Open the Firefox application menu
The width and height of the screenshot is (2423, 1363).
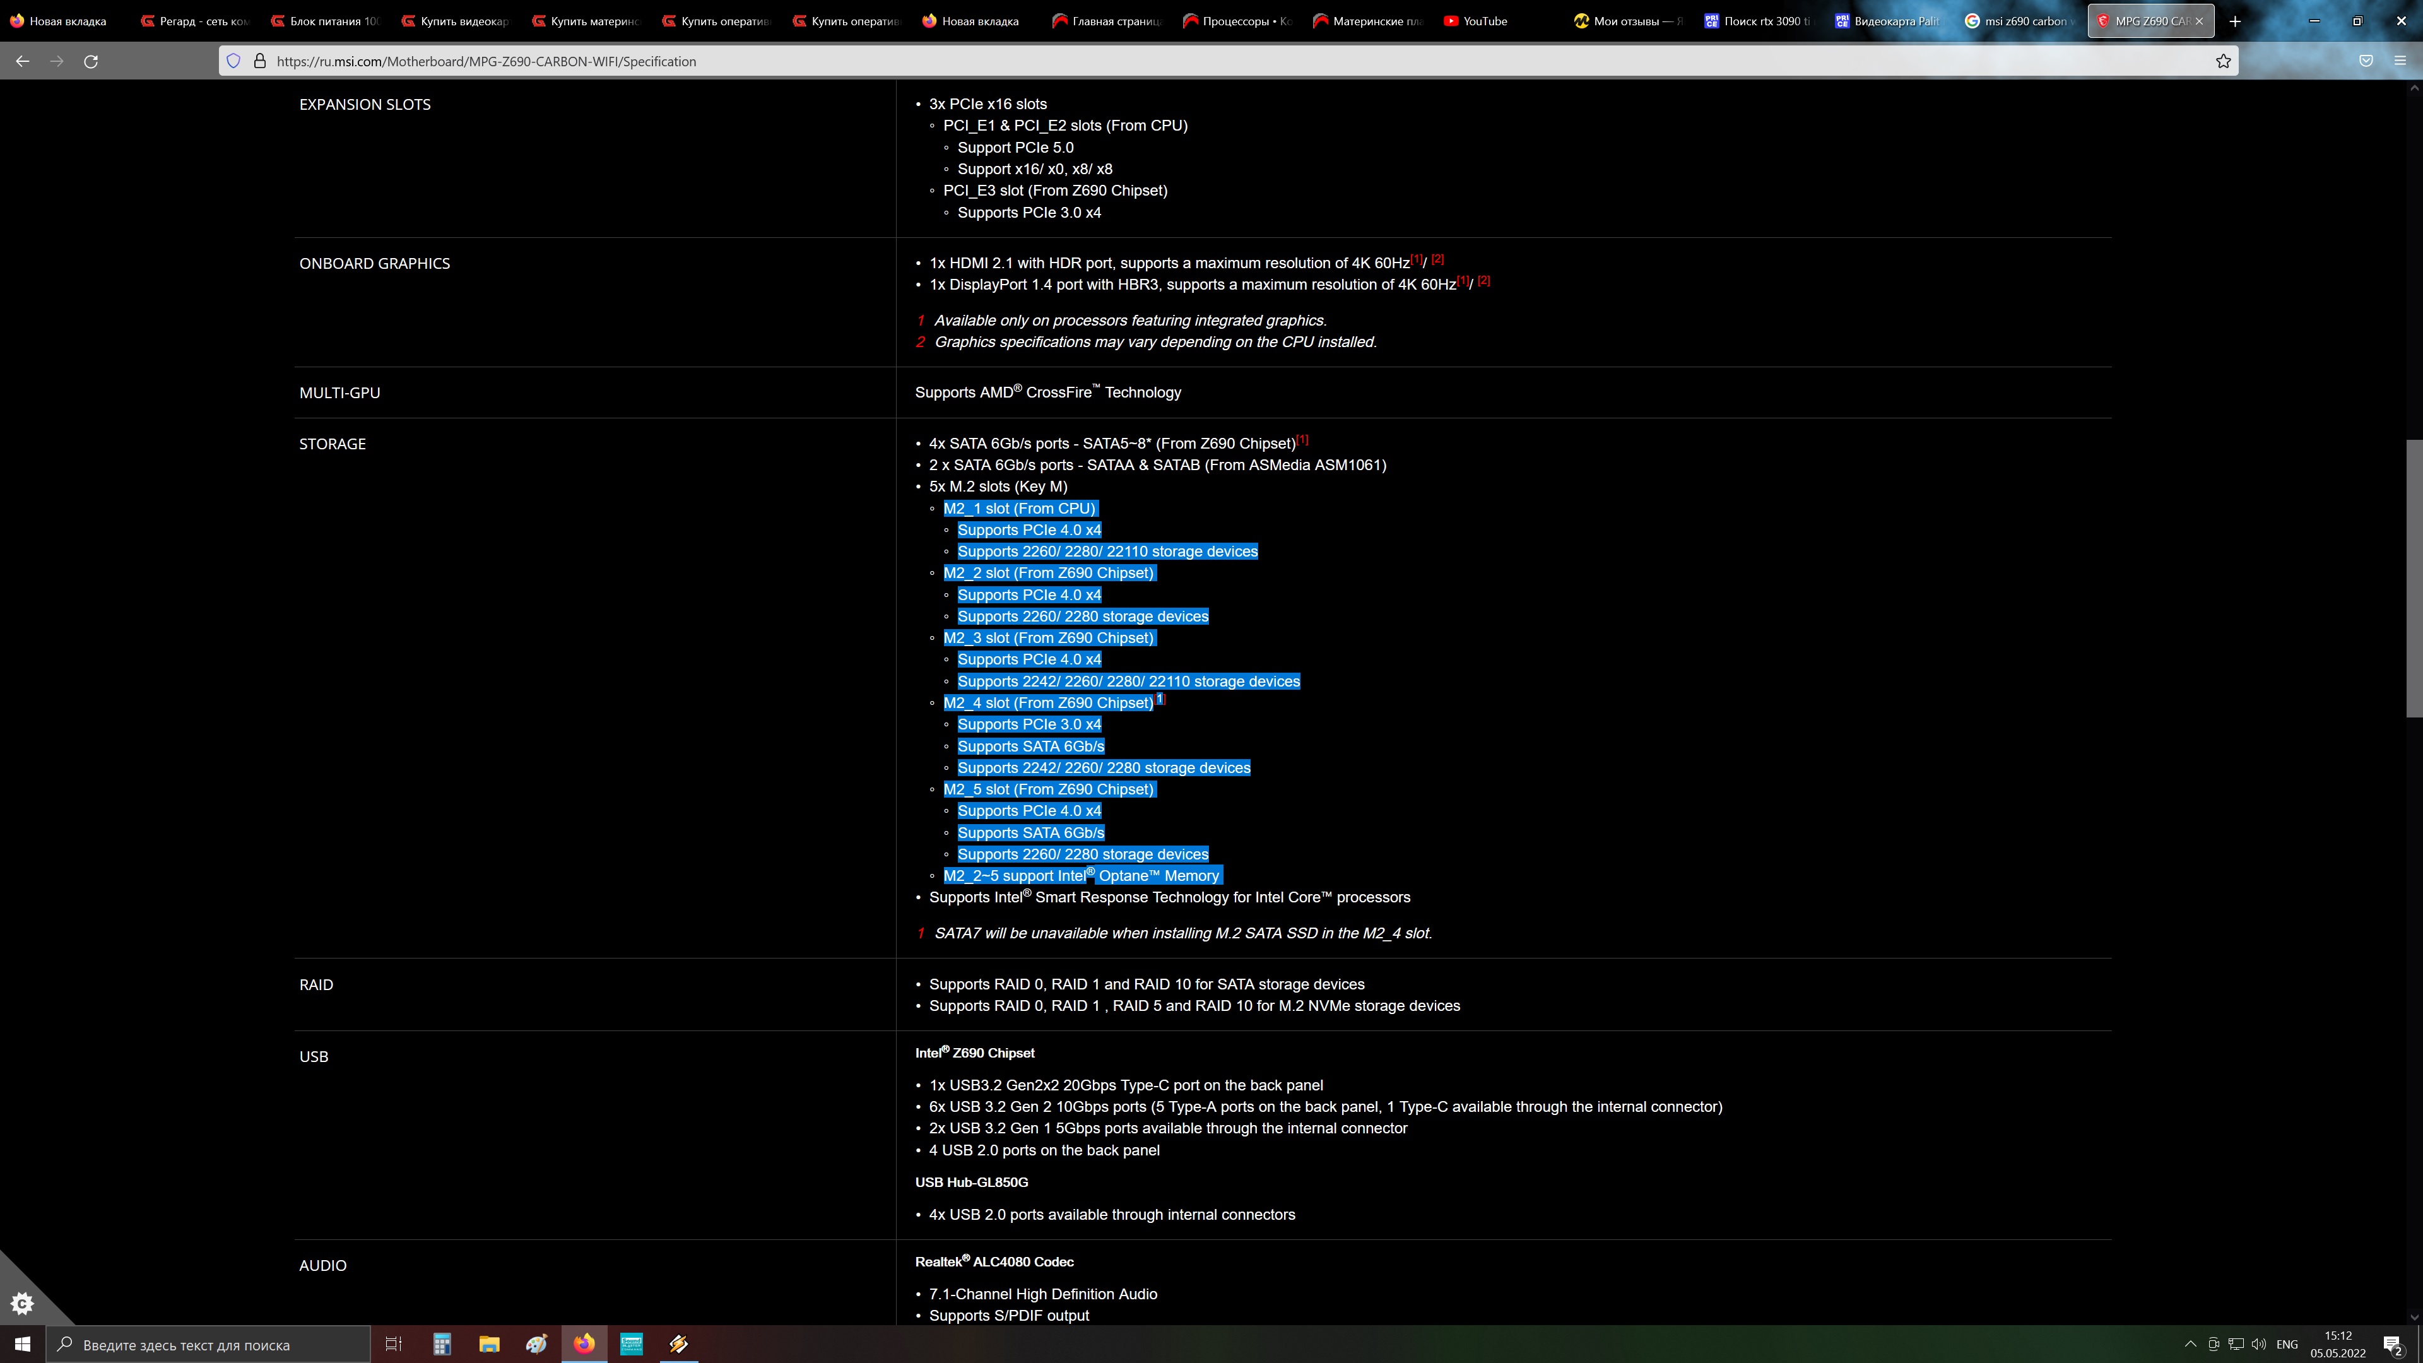pos(2400,61)
